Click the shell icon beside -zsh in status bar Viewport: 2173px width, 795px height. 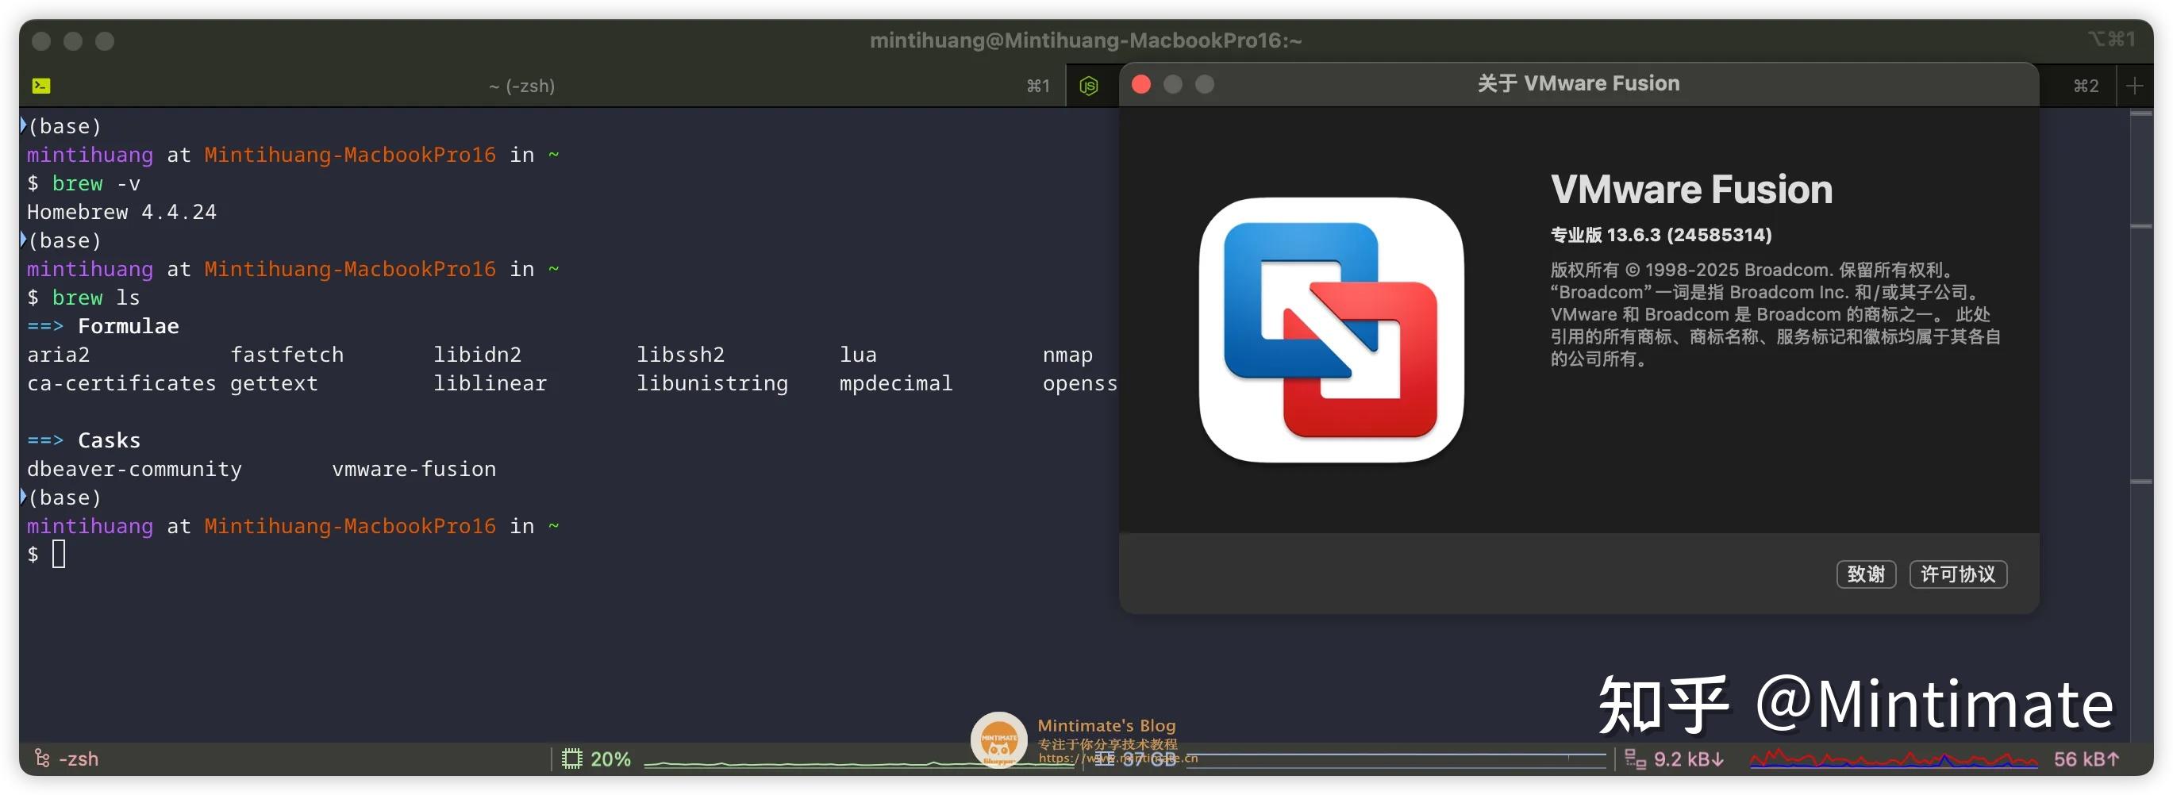(40, 758)
